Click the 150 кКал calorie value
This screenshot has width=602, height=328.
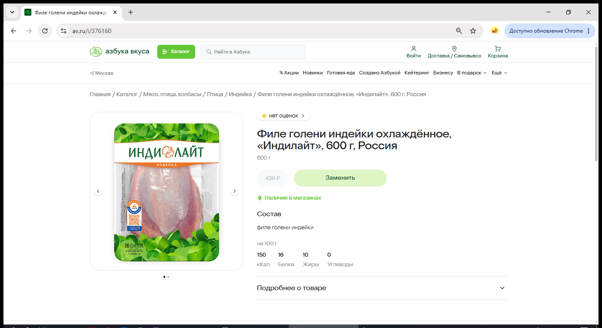click(264, 259)
